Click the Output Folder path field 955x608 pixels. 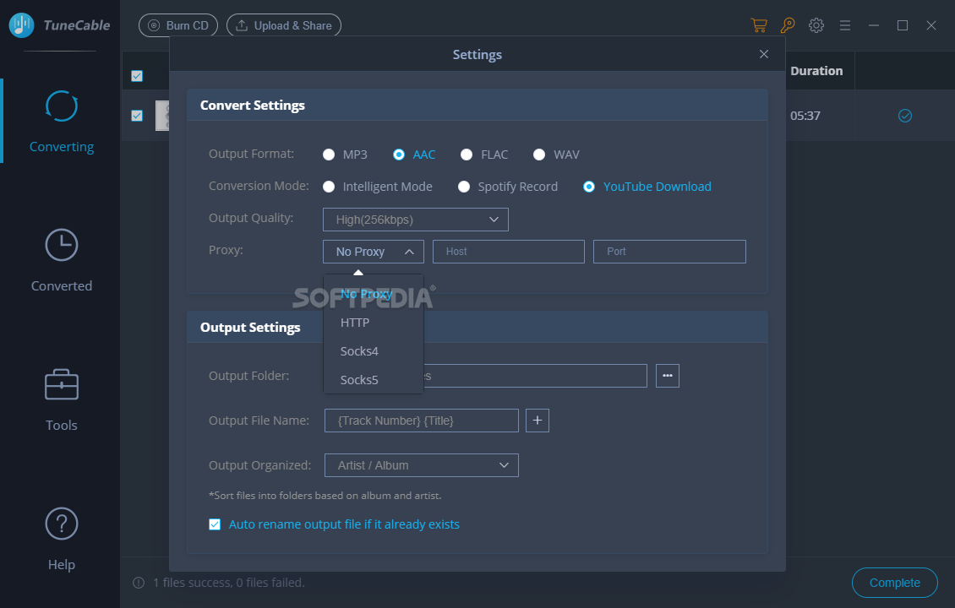pos(535,376)
